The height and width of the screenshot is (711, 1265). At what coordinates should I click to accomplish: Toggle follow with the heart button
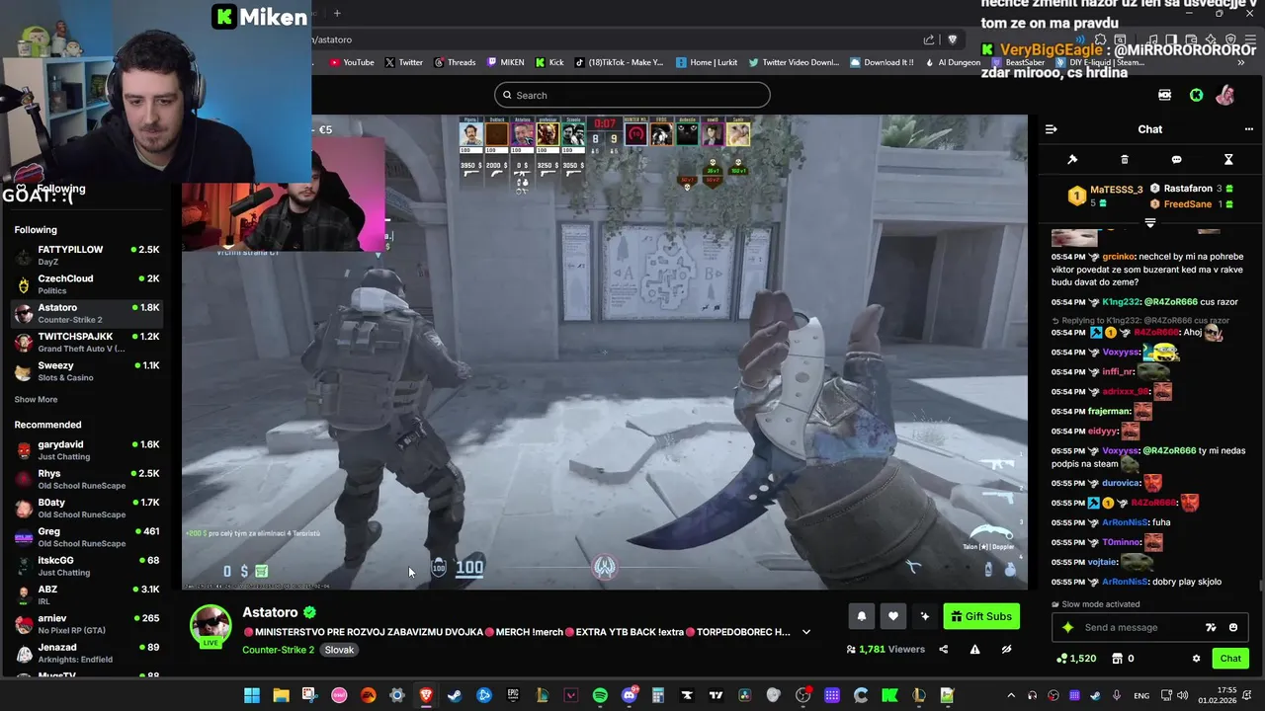point(893,616)
